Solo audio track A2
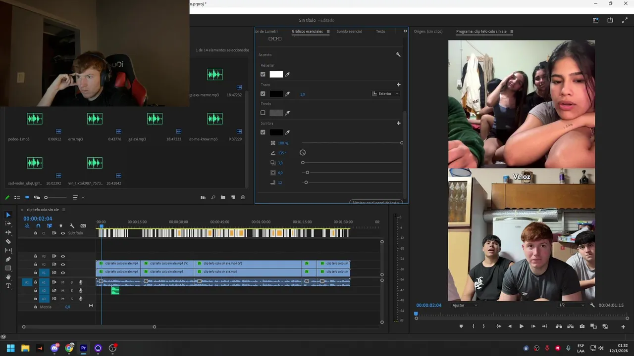 [71, 290]
